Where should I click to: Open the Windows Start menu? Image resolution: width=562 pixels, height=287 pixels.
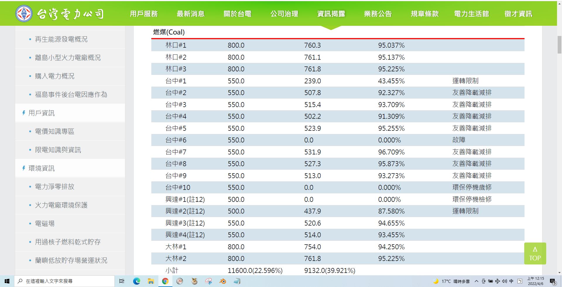coord(7,281)
